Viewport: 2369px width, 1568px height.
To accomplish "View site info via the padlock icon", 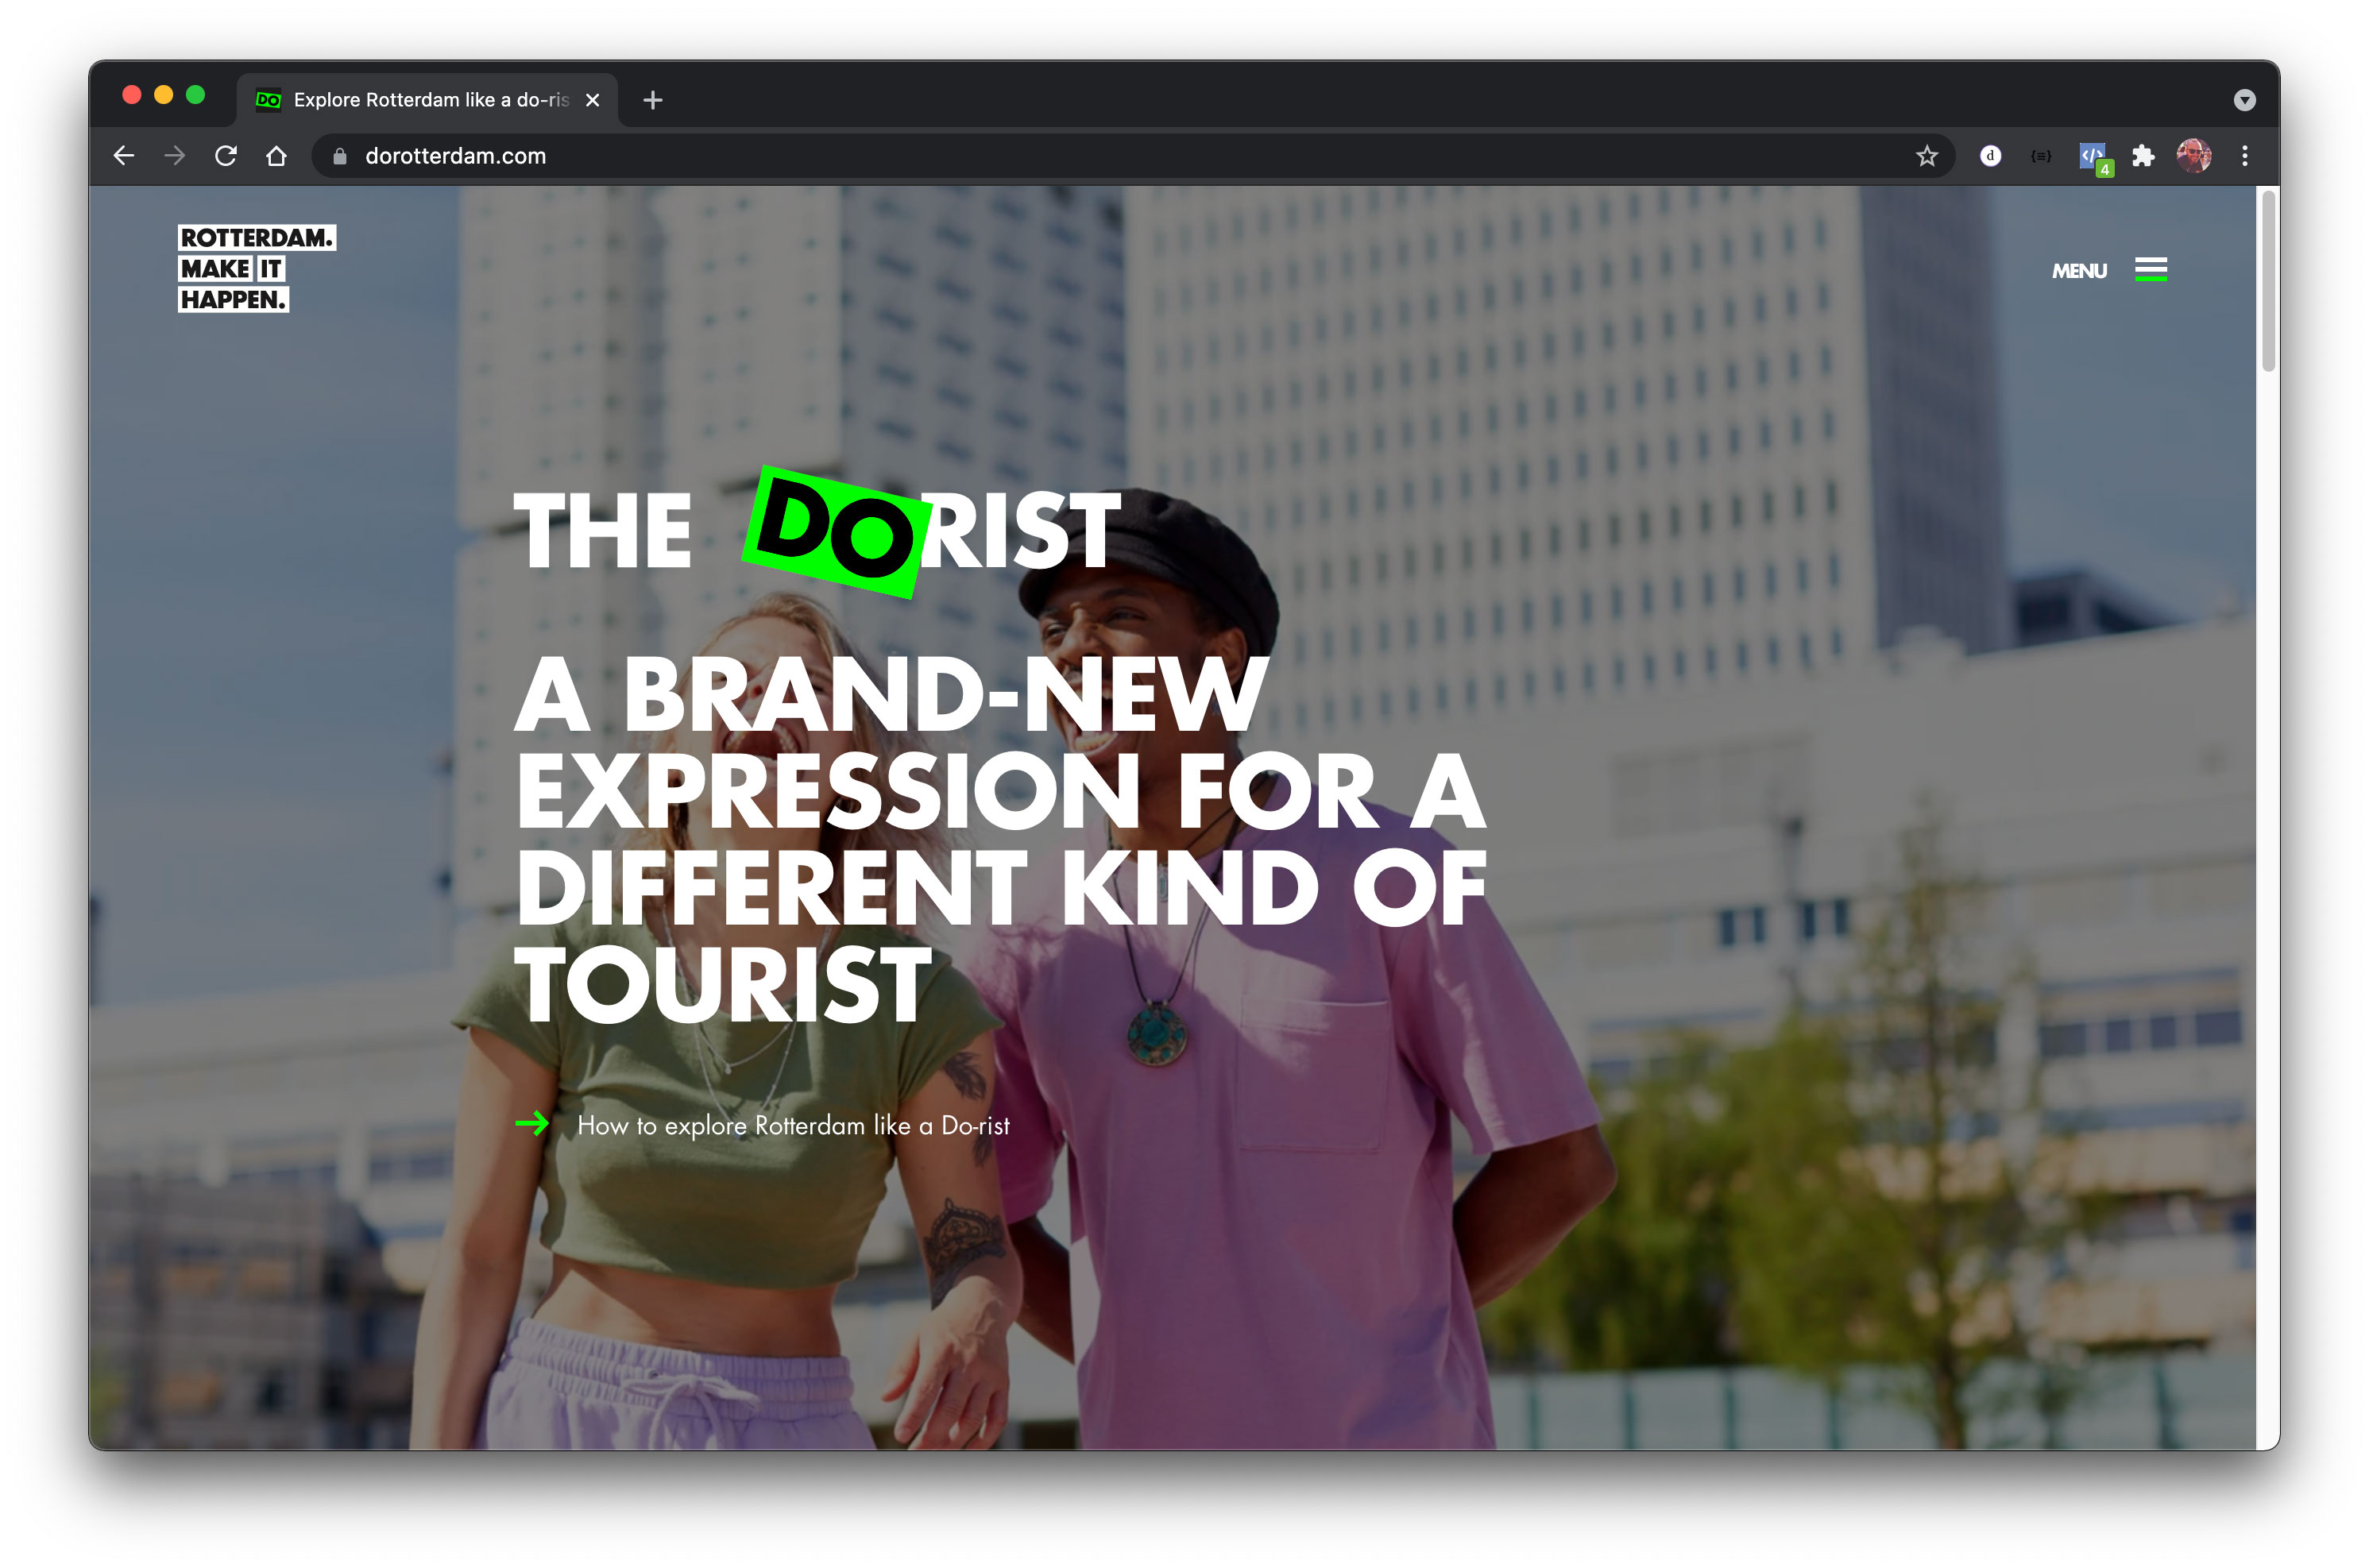I will coord(340,156).
